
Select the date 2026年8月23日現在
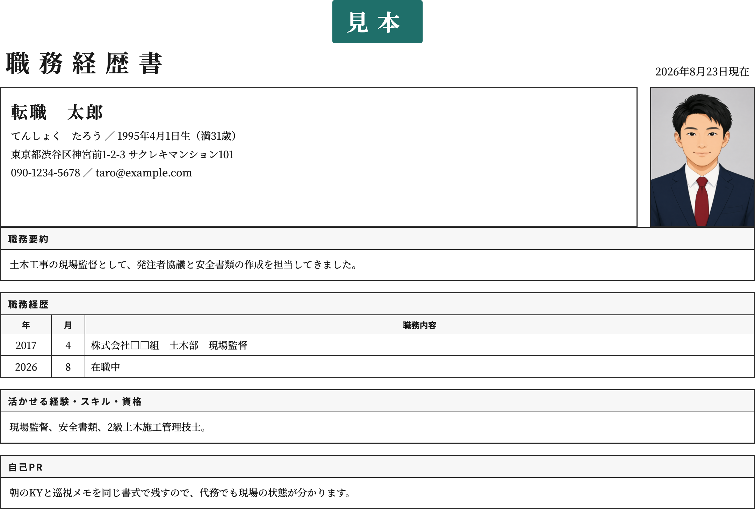pyautogui.click(x=702, y=72)
